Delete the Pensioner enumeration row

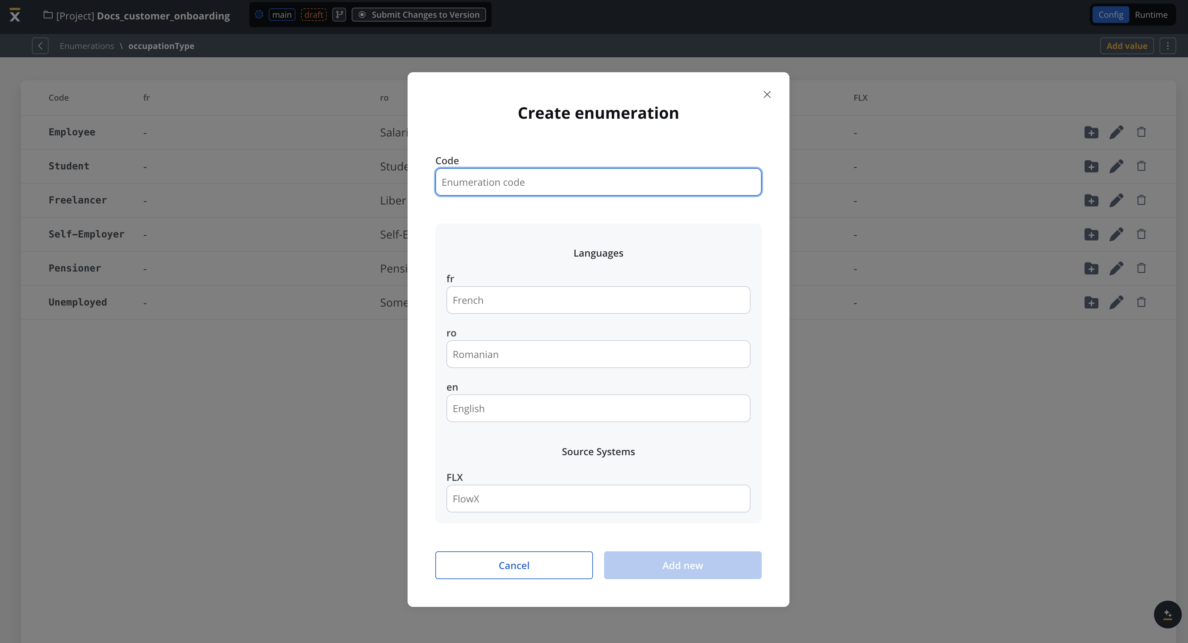1141,268
